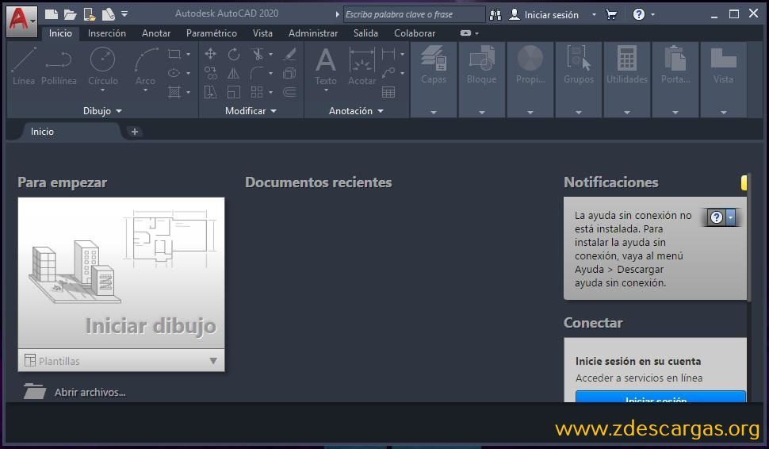Open the Propiedades panel dropdown
Screen dimensions: 769x449
click(x=530, y=113)
